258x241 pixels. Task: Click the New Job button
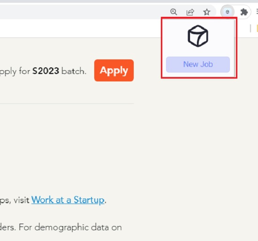198,65
